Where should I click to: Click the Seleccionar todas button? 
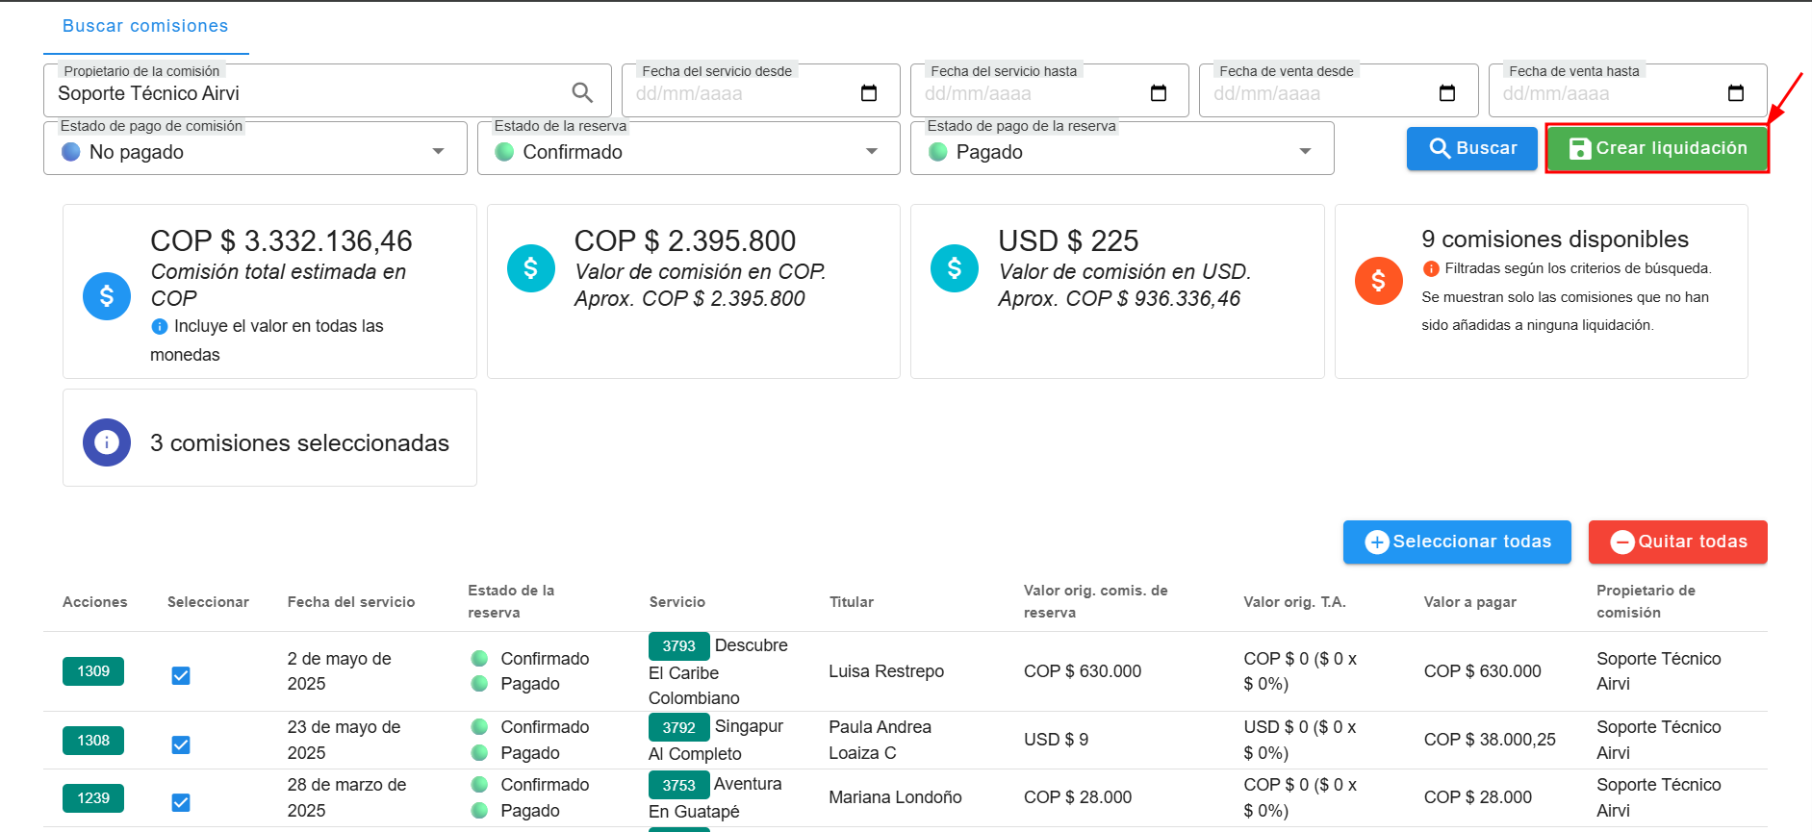tap(1457, 542)
